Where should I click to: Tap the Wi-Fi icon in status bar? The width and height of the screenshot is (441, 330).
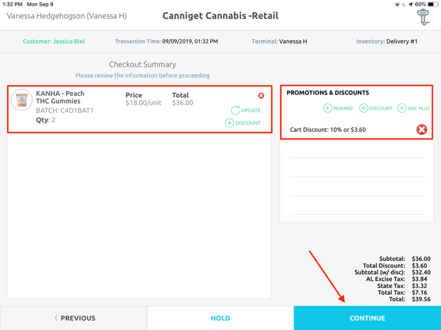397,4
